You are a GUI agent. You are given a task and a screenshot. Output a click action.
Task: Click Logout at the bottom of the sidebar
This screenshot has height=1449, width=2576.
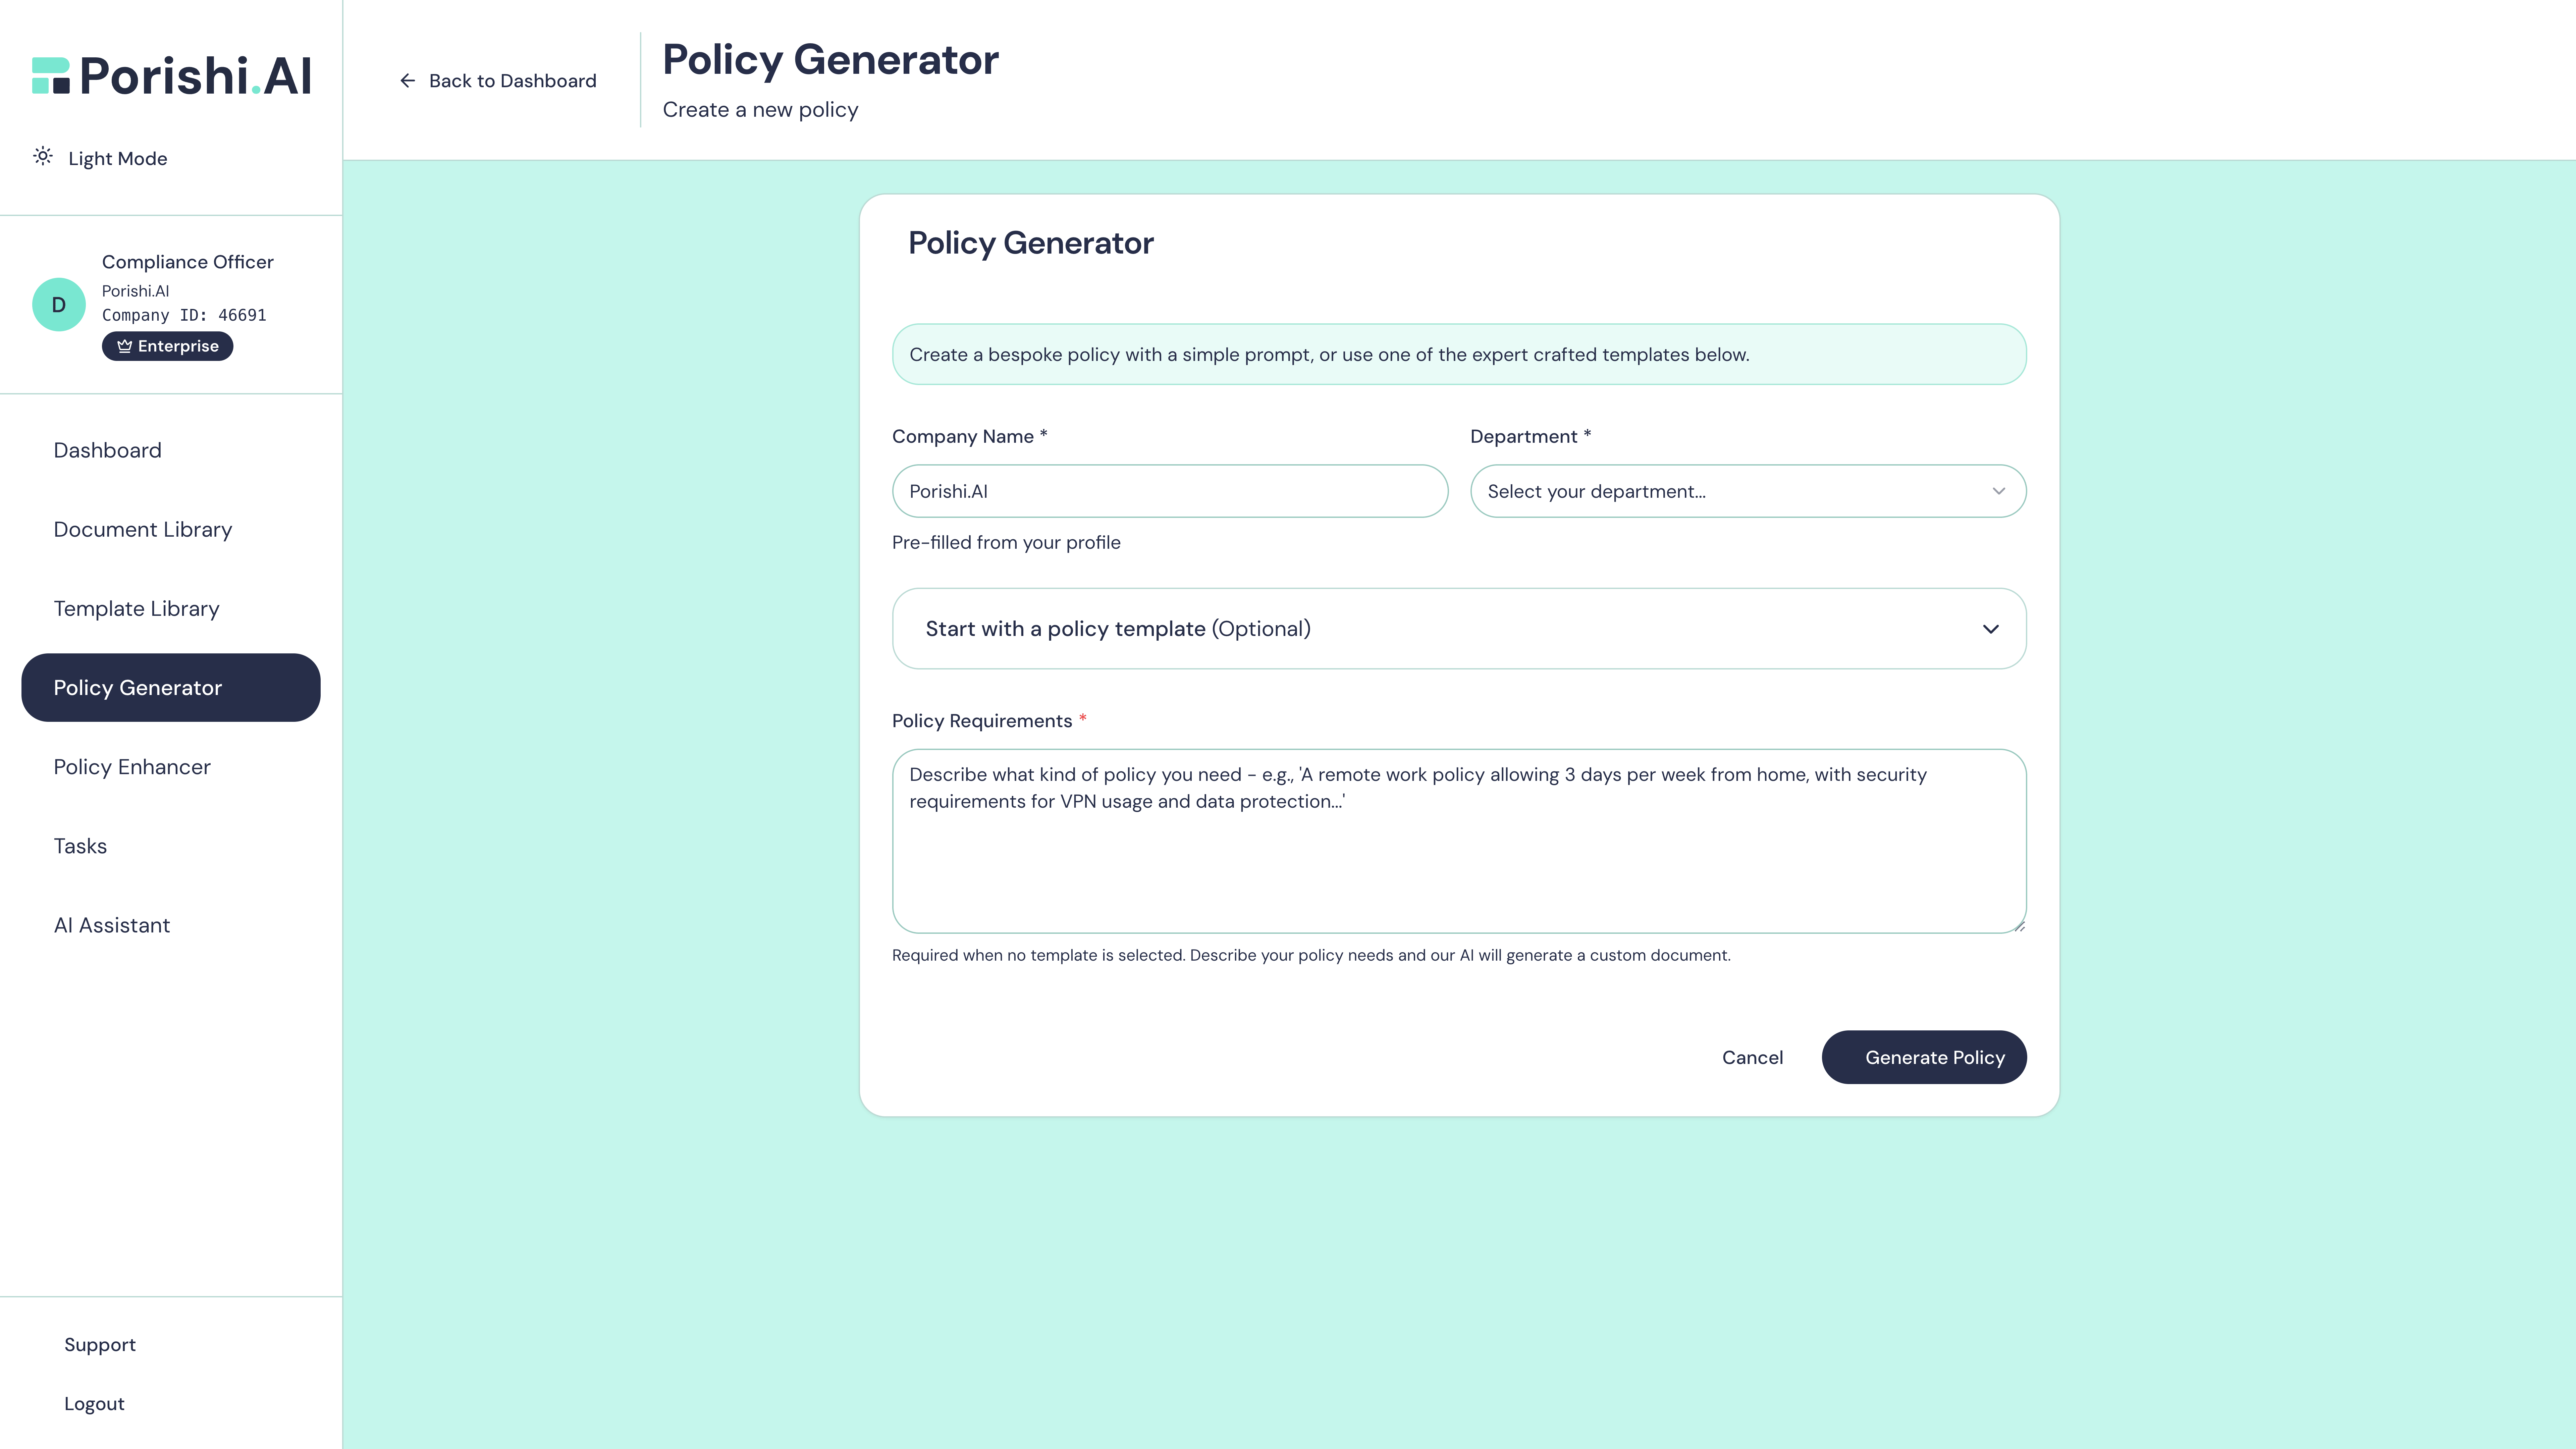(94, 1403)
